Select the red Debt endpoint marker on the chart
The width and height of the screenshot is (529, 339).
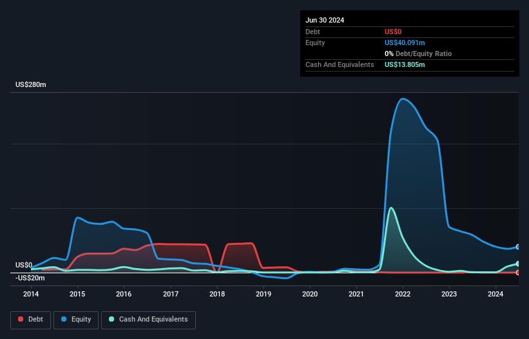click(x=517, y=273)
